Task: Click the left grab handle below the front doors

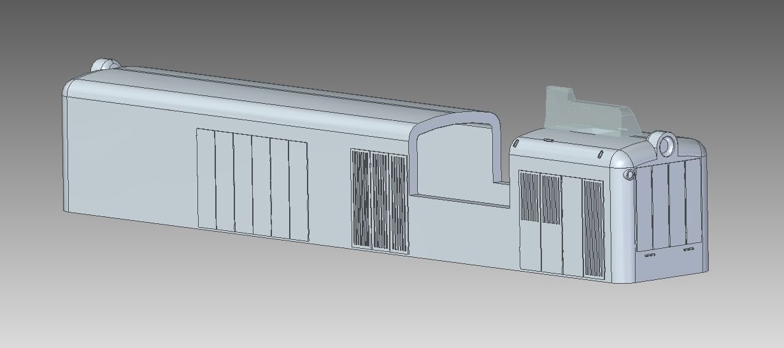Action: pyautogui.click(x=650, y=256)
